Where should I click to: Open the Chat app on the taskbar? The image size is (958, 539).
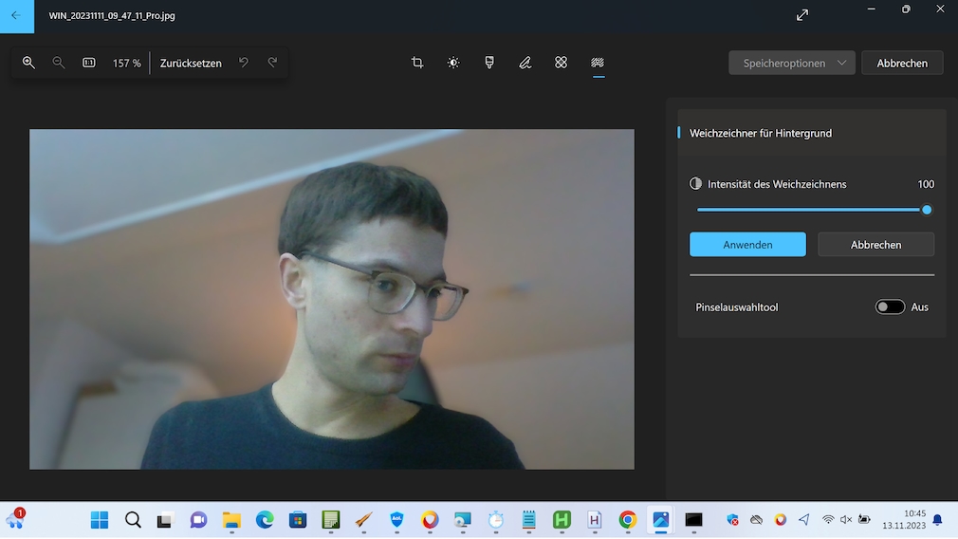(x=198, y=520)
